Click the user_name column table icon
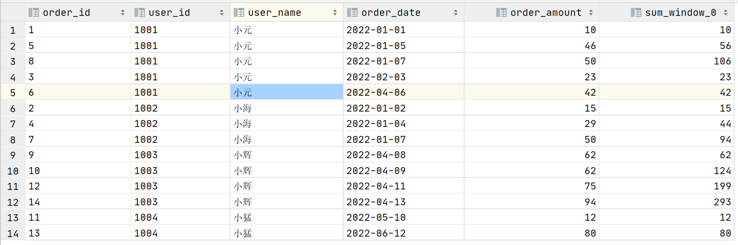This screenshot has height=245, width=738. [x=239, y=13]
